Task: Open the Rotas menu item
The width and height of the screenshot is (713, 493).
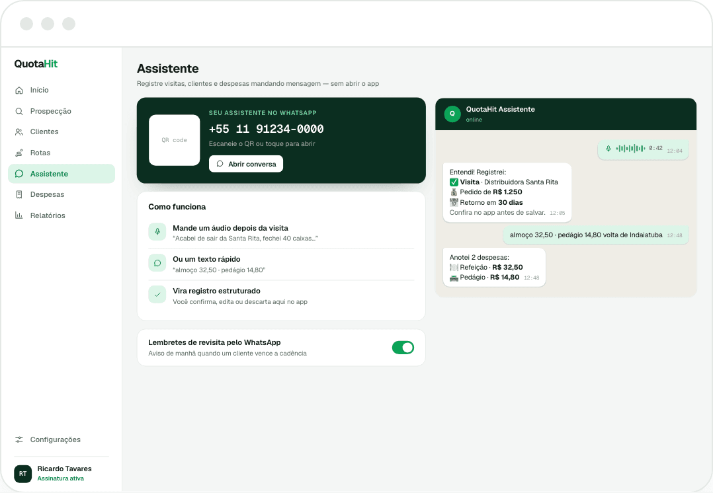Action: [x=62, y=153]
